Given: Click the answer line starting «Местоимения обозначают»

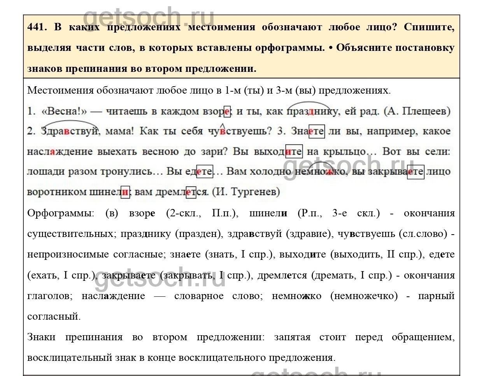Looking at the screenshot, I should point(209,91).
